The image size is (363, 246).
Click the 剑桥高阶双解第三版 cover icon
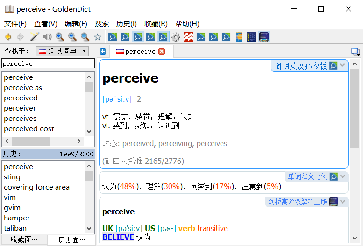334,202
